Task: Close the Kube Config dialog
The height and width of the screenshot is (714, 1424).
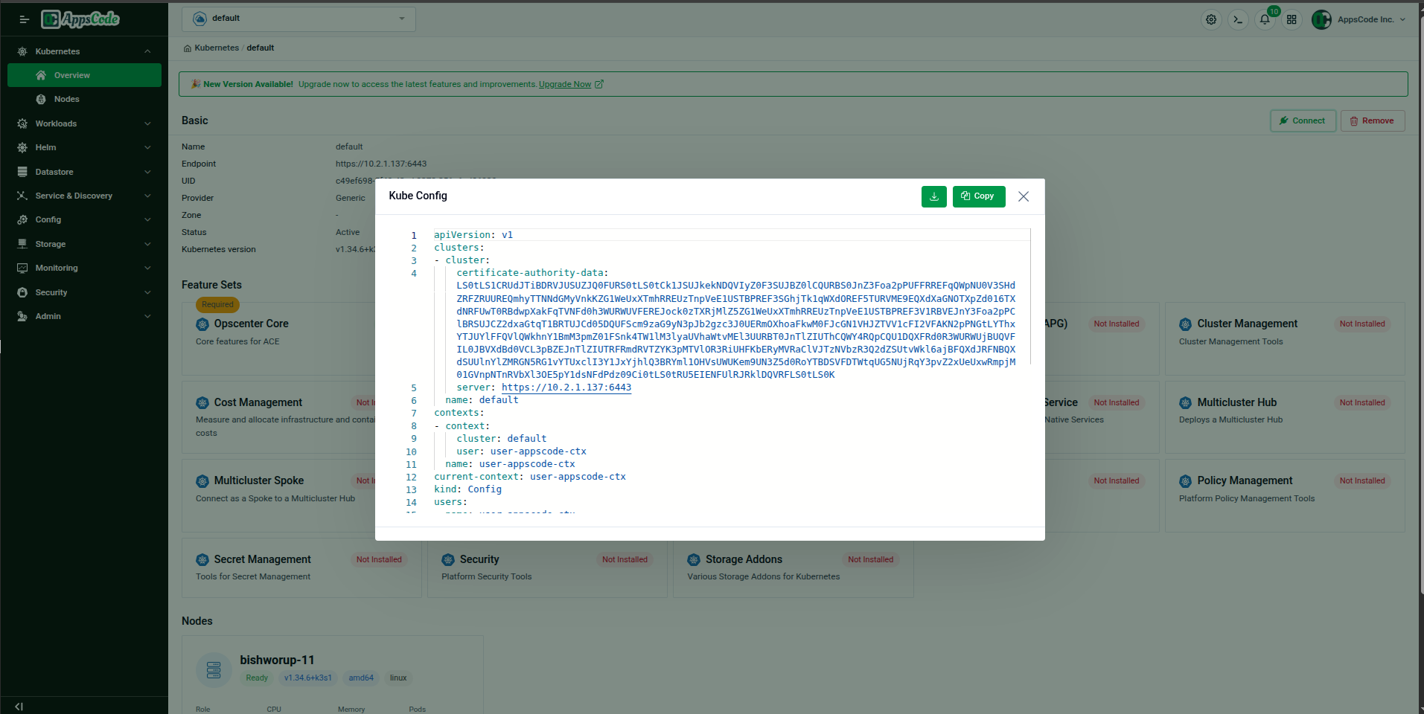Action: click(x=1023, y=196)
